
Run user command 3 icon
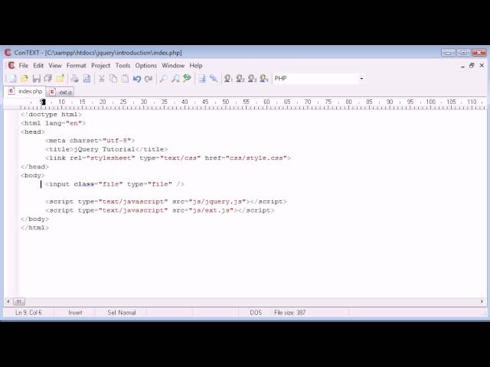click(x=252, y=78)
